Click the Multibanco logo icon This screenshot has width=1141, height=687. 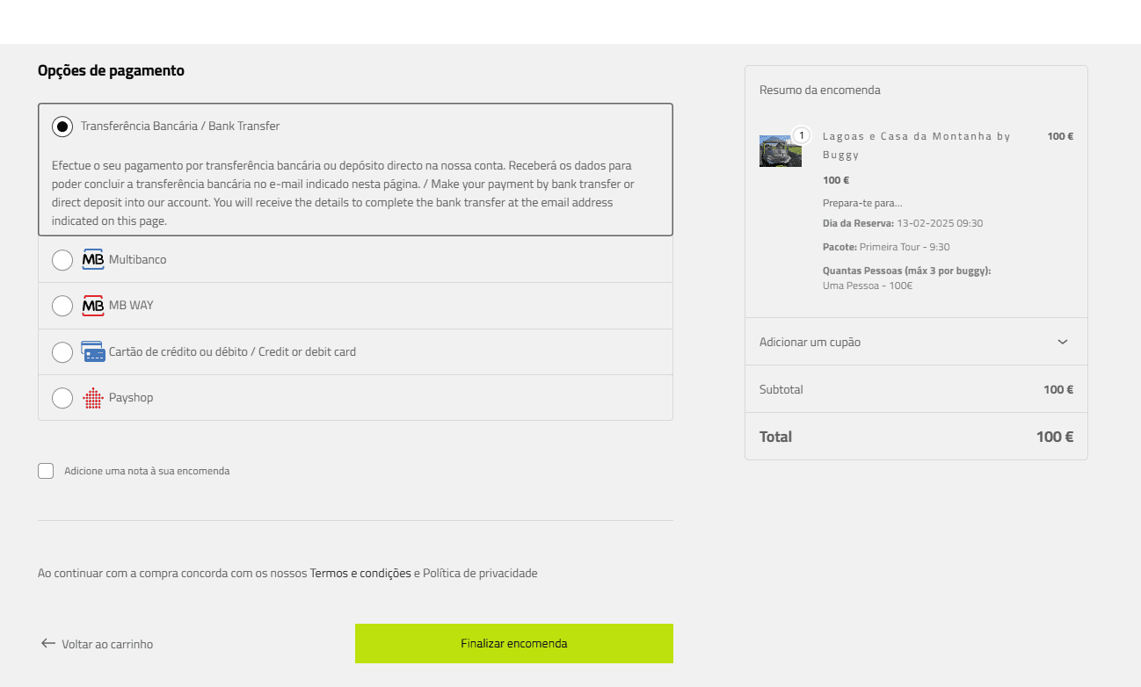click(x=92, y=260)
